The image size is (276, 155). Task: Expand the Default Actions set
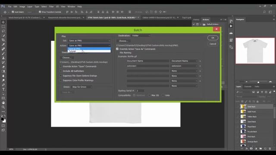coord(201,24)
